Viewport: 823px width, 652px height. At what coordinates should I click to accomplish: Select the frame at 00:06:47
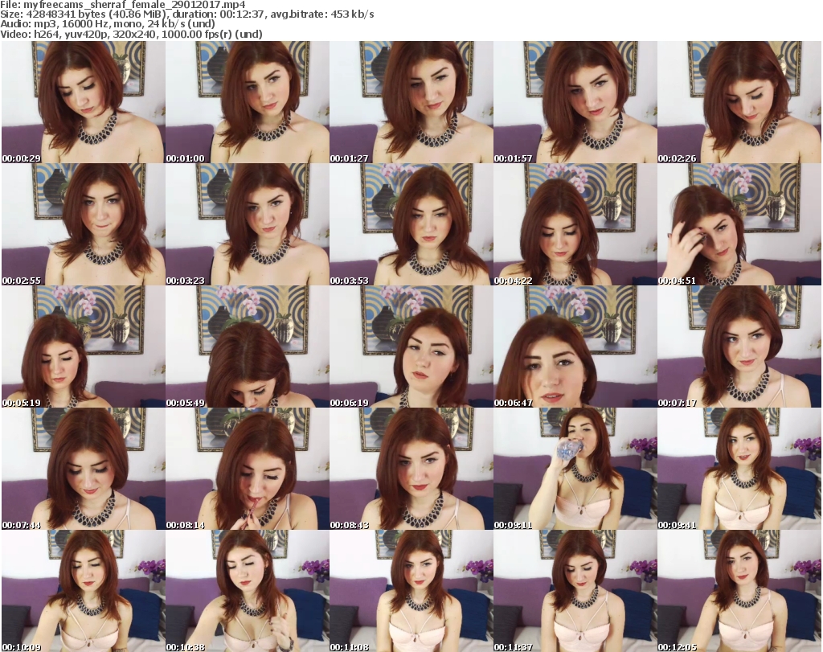pyautogui.click(x=575, y=347)
